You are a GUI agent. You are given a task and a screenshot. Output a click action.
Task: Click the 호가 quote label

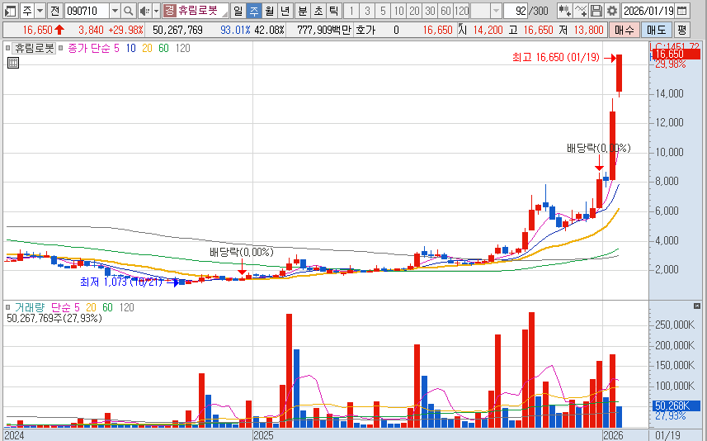coord(365,30)
